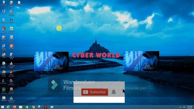Select the Wondershare Filmora X desktop shortcut

click(12, 100)
